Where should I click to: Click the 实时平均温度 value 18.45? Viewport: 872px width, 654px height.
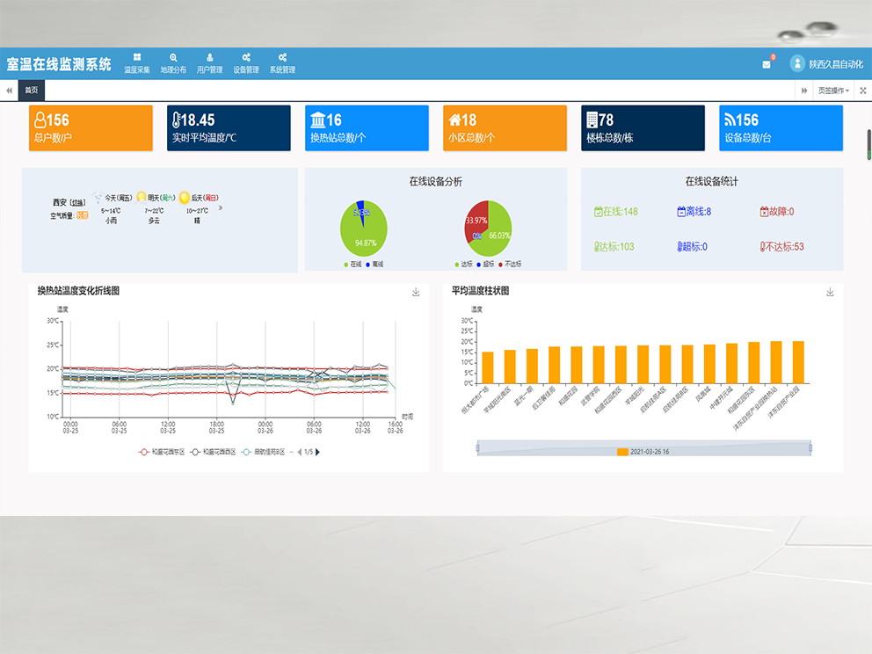(198, 120)
